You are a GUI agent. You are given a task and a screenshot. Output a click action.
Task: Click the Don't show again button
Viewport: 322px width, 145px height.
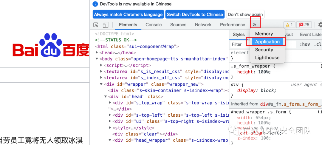pos(245,15)
